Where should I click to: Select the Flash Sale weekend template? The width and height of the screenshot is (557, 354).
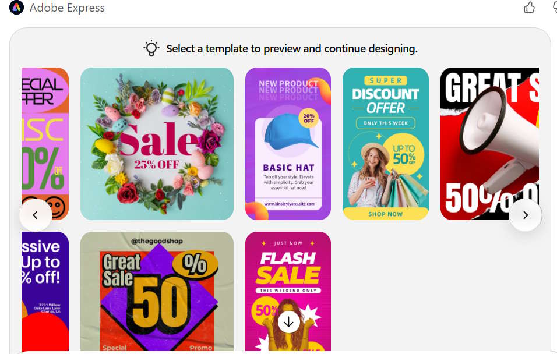click(288, 292)
